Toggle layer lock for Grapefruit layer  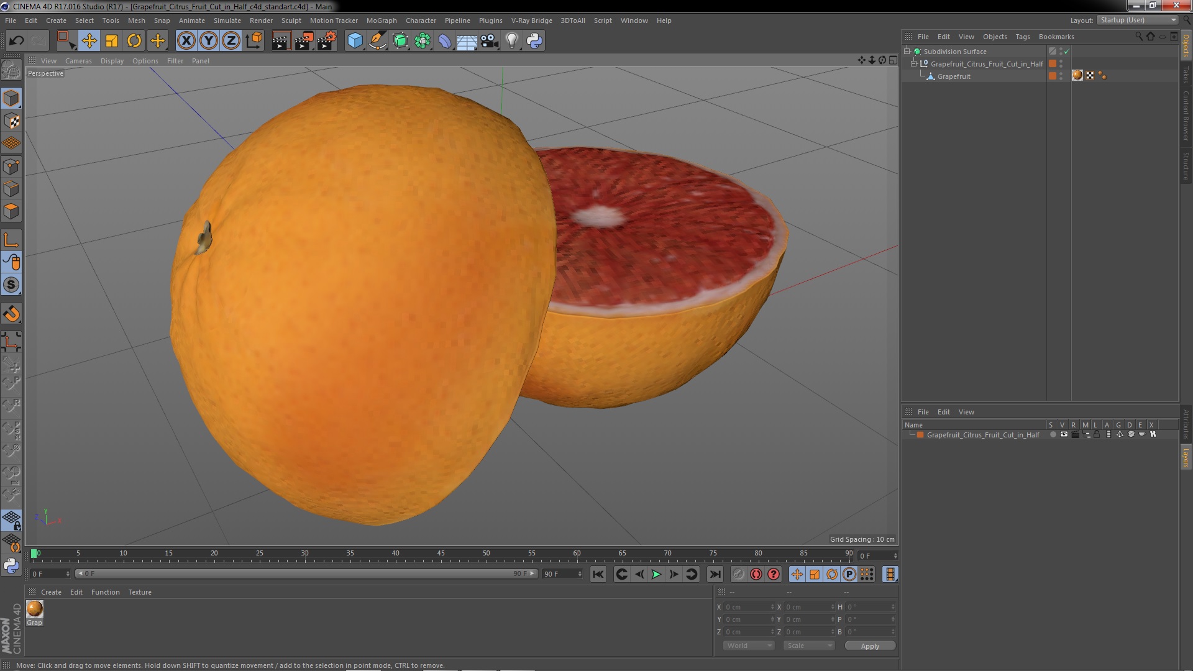(x=1097, y=434)
